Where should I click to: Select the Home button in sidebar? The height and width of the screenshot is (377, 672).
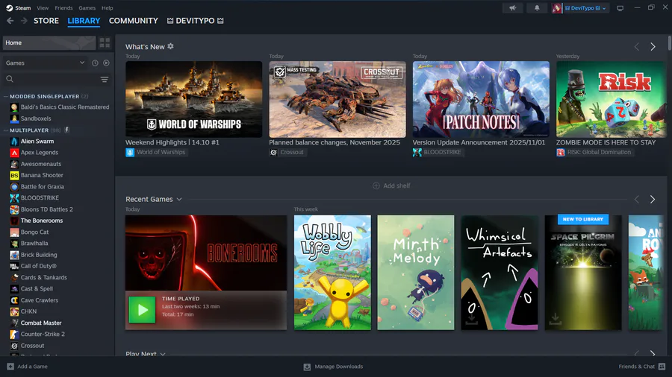(x=49, y=42)
